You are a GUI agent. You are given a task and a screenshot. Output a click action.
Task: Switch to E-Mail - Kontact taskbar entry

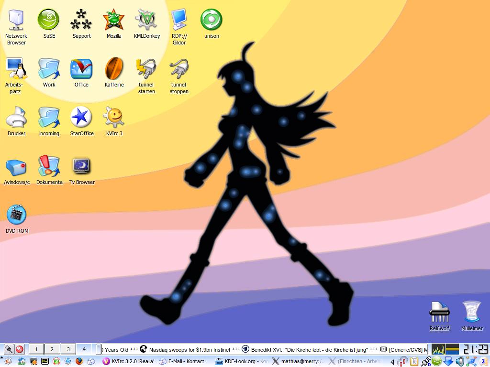coord(181,361)
